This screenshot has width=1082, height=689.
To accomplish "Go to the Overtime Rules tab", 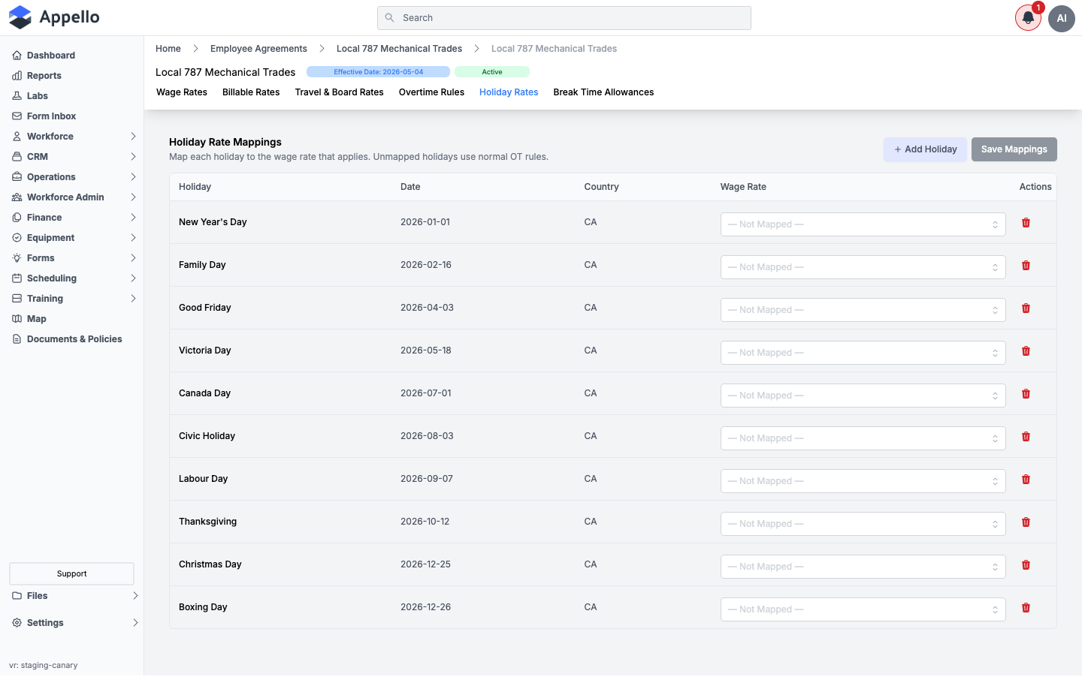I will (x=431, y=92).
